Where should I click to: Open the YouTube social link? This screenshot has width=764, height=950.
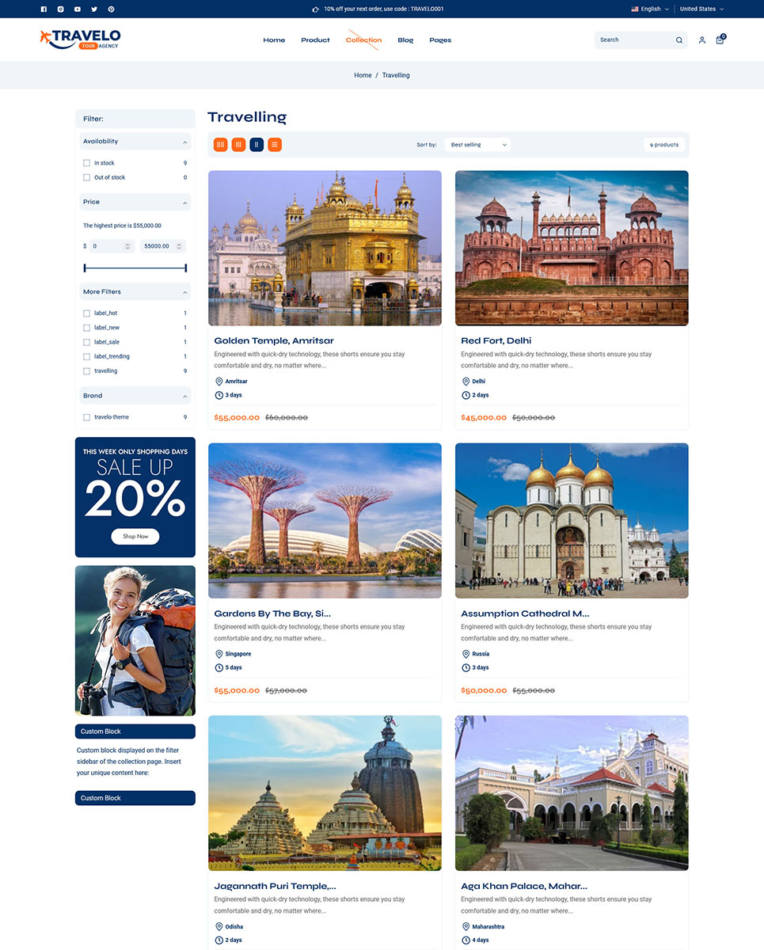pyautogui.click(x=78, y=9)
